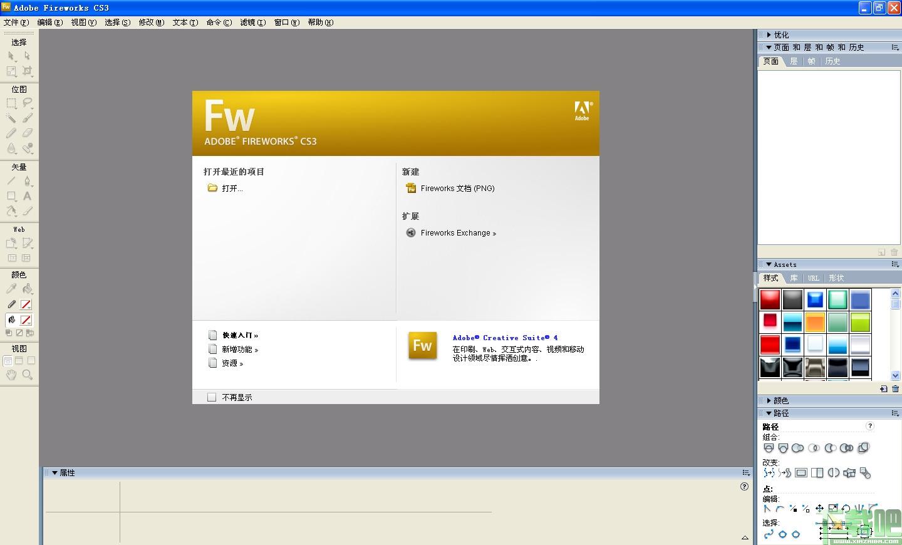902x545 pixels.
Task: Set default stroke and fill colors
Action: 9,333
